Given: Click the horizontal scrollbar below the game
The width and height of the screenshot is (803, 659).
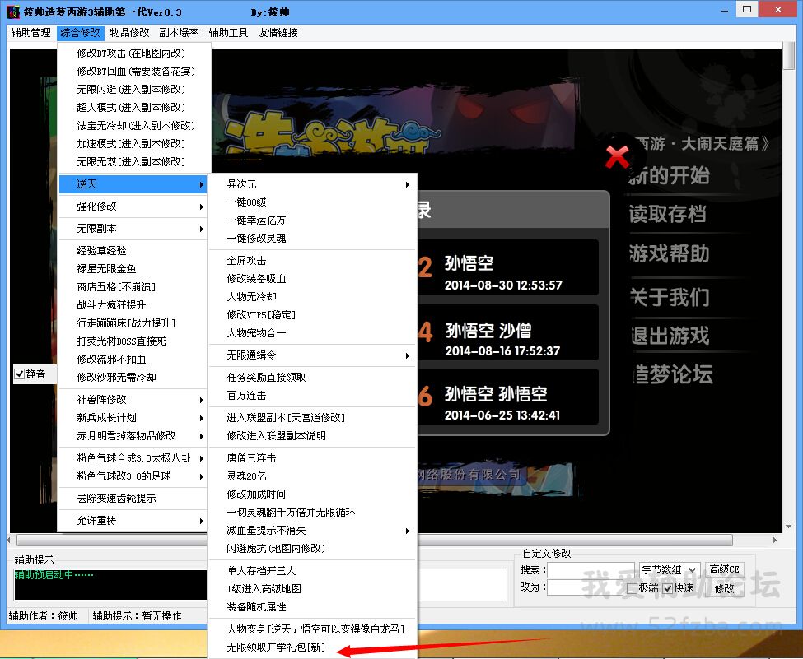Looking at the screenshot, I should [x=375, y=541].
